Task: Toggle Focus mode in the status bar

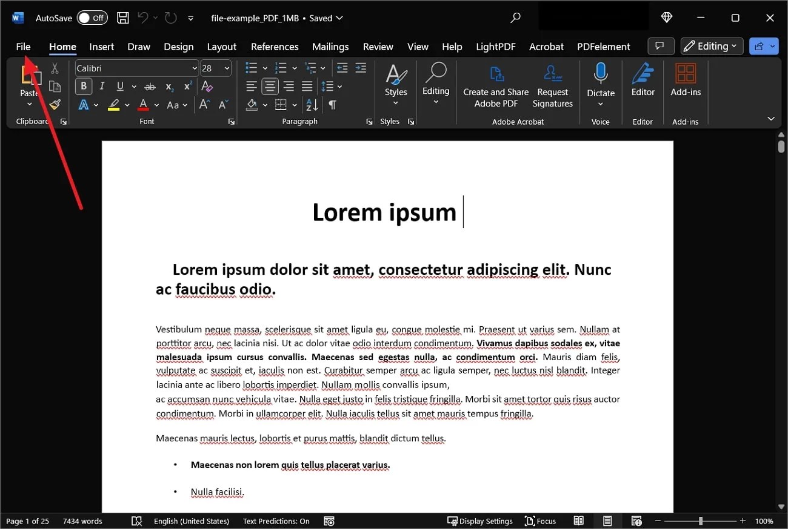Action: pos(540,521)
